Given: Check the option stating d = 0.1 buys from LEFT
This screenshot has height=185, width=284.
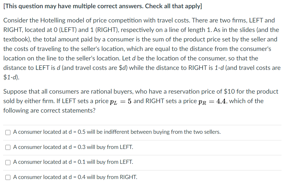Looking at the screenshot, I should coord(8,162).
